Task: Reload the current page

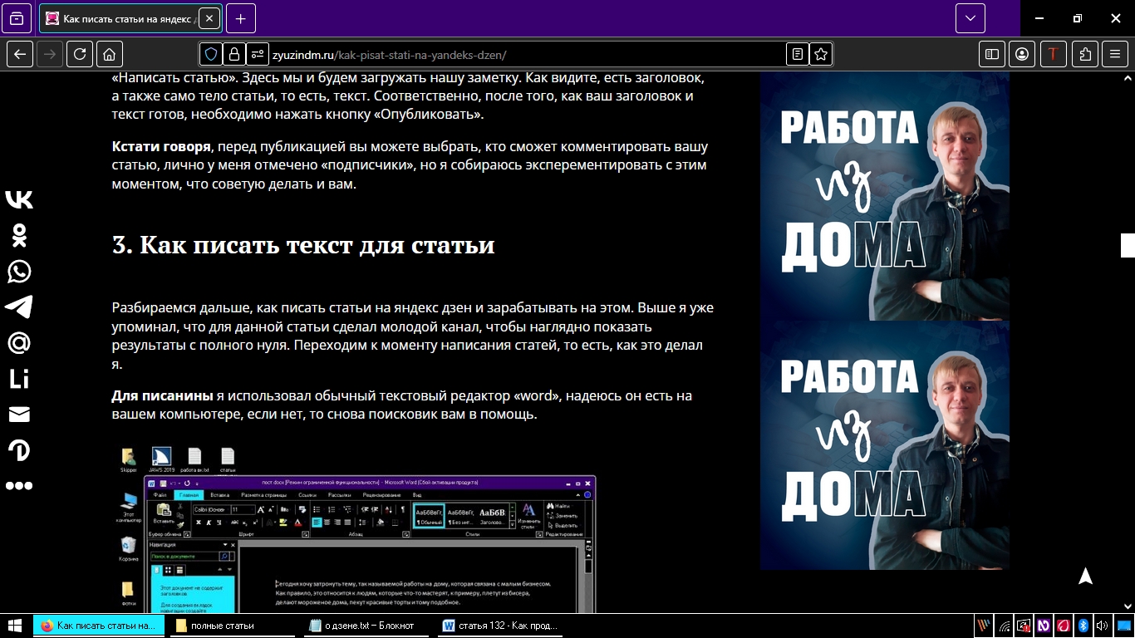Action: pos(80,54)
